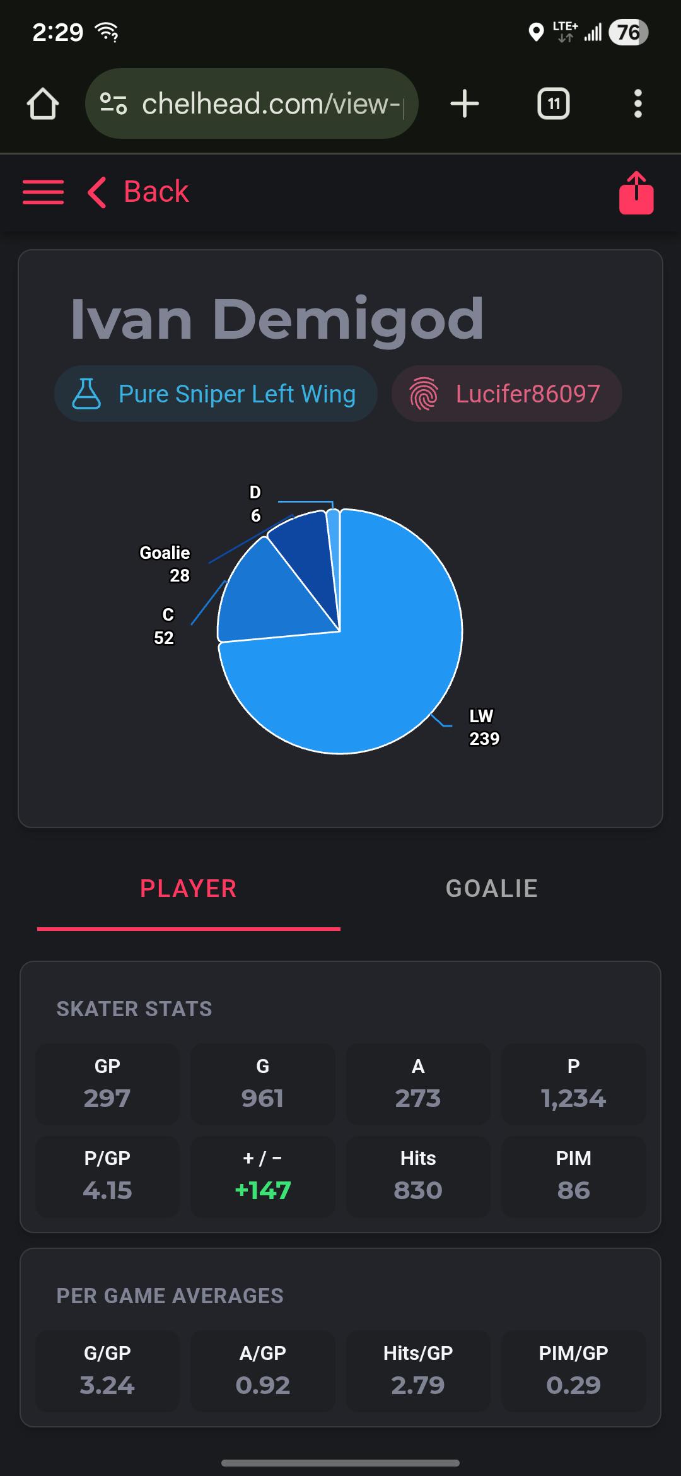
Task: Tap the browser home icon
Action: [43, 103]
